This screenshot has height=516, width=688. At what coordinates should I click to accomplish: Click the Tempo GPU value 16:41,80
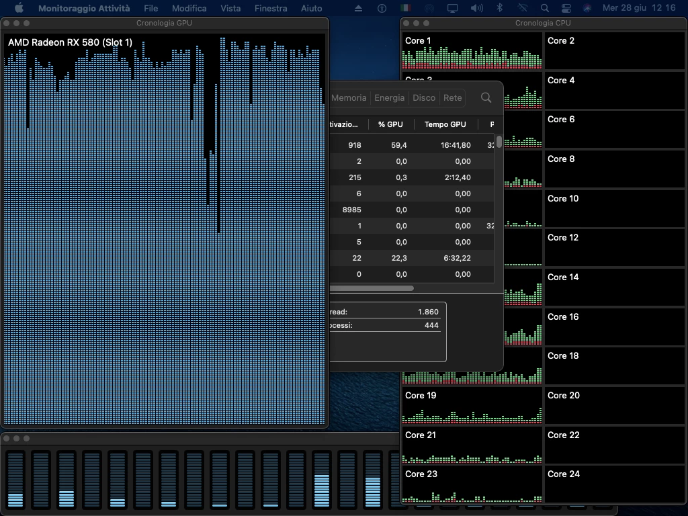pyautogui.click(x=456, y=145)
